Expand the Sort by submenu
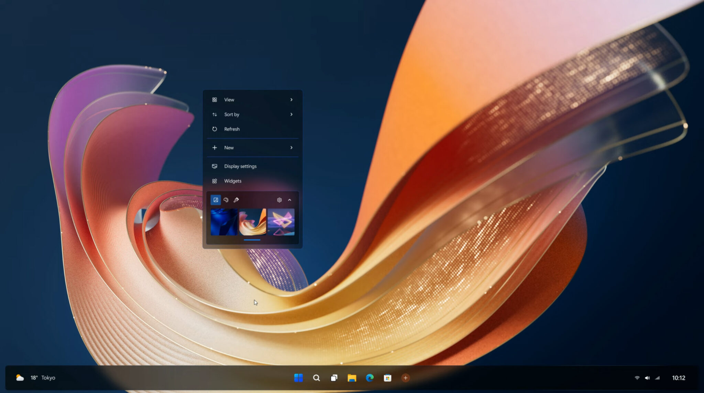Screen dimensions: 704x393 click(x=253, y=114)
